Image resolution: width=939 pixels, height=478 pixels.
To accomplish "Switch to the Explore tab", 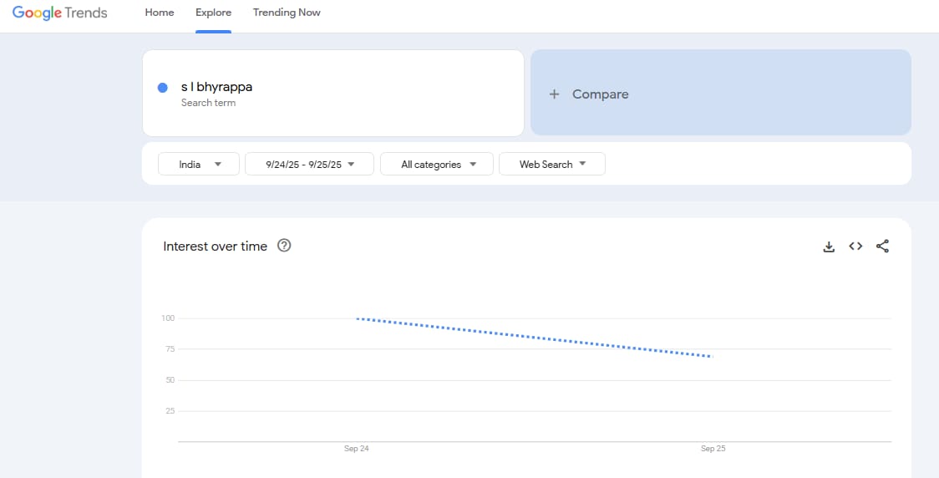I will (213, 13).
